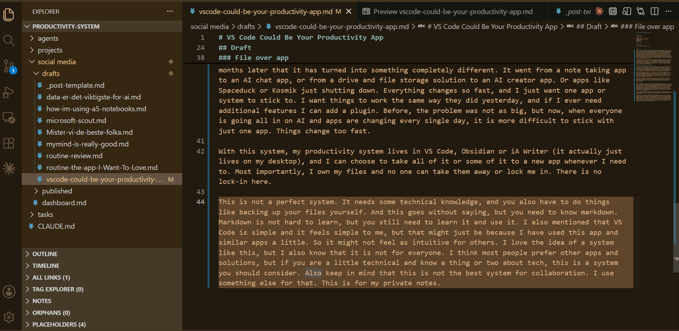
Task: Open the Extensions view
Action: (x=9, y=143)
